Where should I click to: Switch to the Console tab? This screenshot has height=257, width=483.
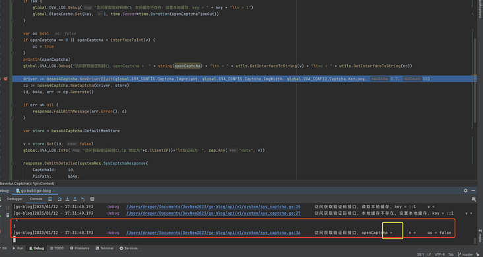click(x=36, y=199)
